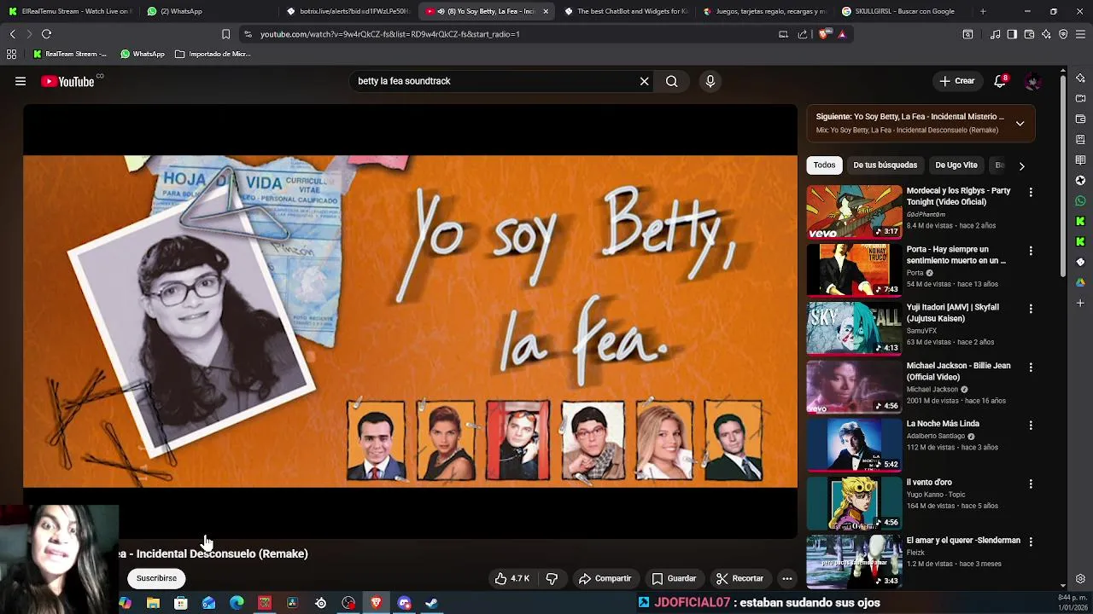
Task: Open options for Yuji Itadori Skyfall video
Action: tap(1031, 309)
